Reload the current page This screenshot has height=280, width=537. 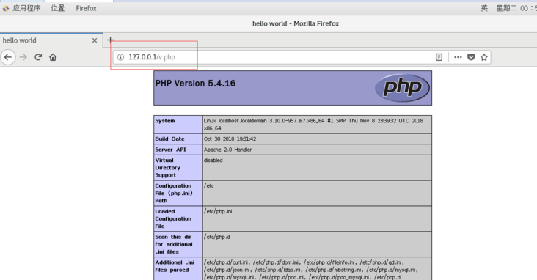(38, 57)
